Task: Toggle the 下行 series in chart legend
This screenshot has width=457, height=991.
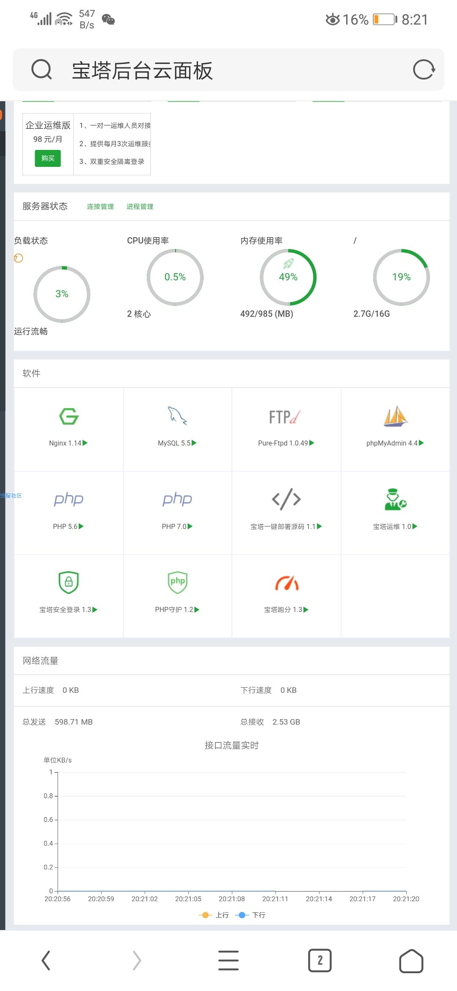Action: click(250, 915)
